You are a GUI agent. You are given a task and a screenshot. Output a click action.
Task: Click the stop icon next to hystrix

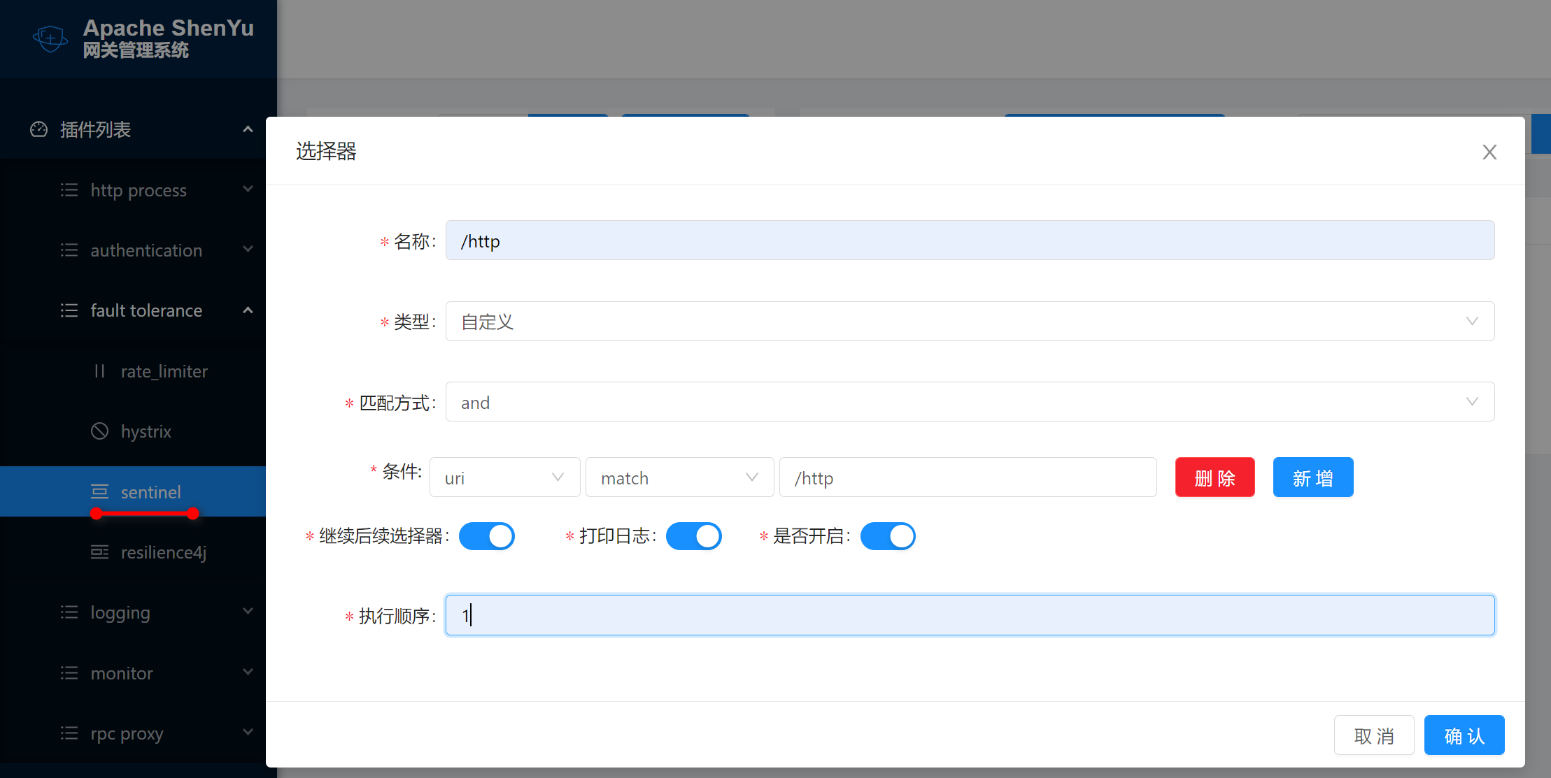point(99,431)
